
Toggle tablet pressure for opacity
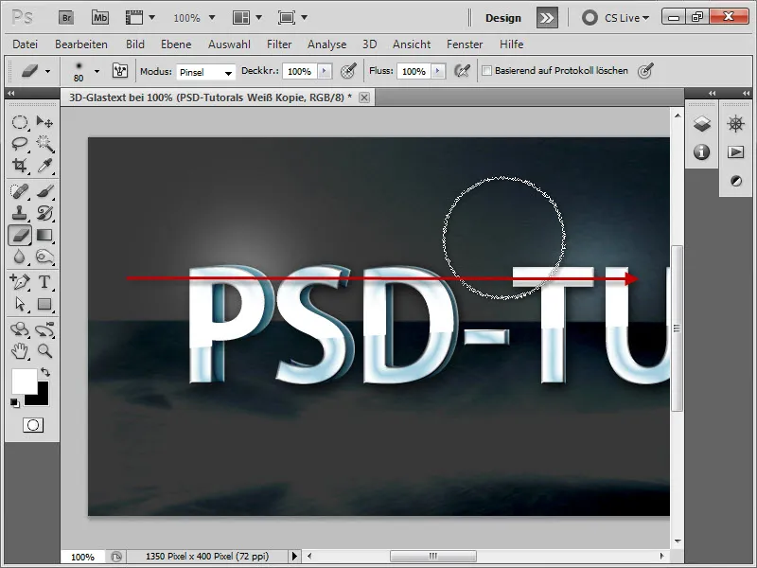(x=348, y=71)
